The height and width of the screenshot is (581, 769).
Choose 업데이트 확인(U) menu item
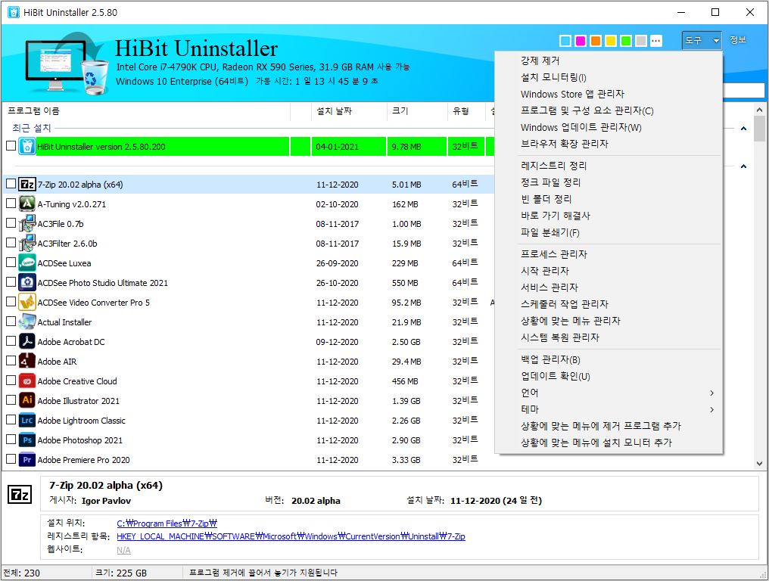tap(609, 376)
